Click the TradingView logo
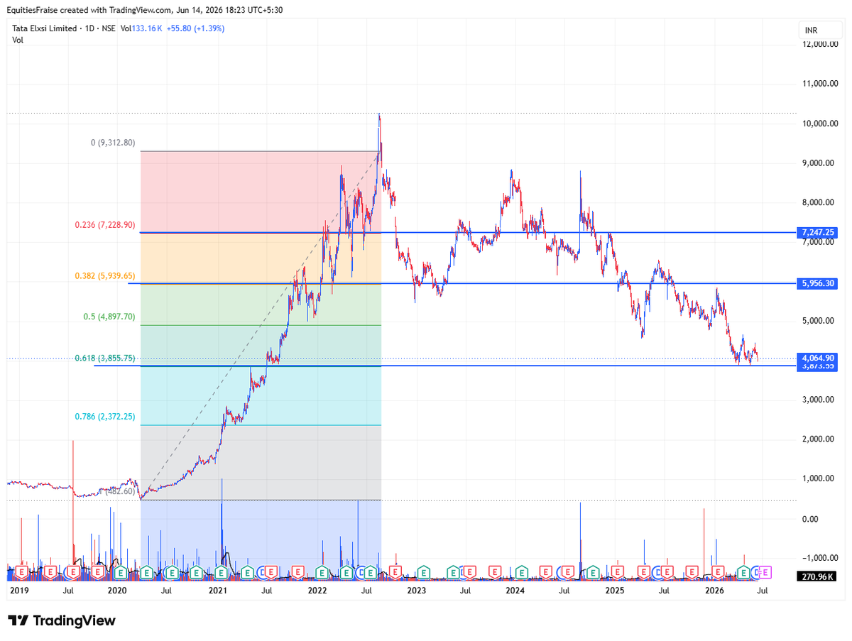Screen dimensions: 852x641 pos(62,620)
